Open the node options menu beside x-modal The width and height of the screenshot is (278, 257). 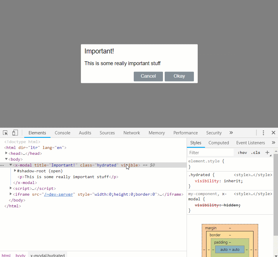[x=2, y=165]
